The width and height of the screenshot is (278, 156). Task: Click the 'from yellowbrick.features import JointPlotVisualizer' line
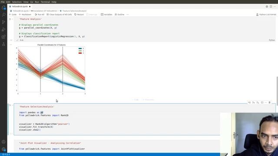pyautogui.click(x=52, y=149)
